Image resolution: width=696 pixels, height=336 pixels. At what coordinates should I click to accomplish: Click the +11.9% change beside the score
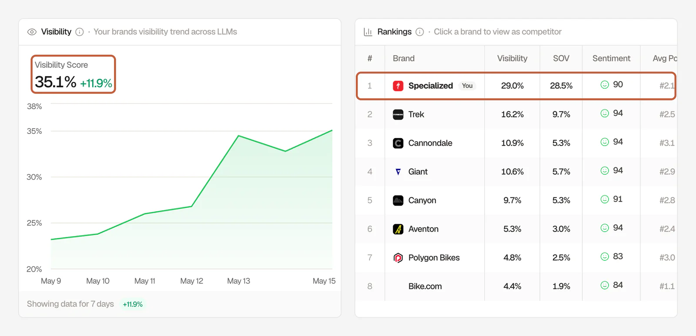tap(96, 83)
